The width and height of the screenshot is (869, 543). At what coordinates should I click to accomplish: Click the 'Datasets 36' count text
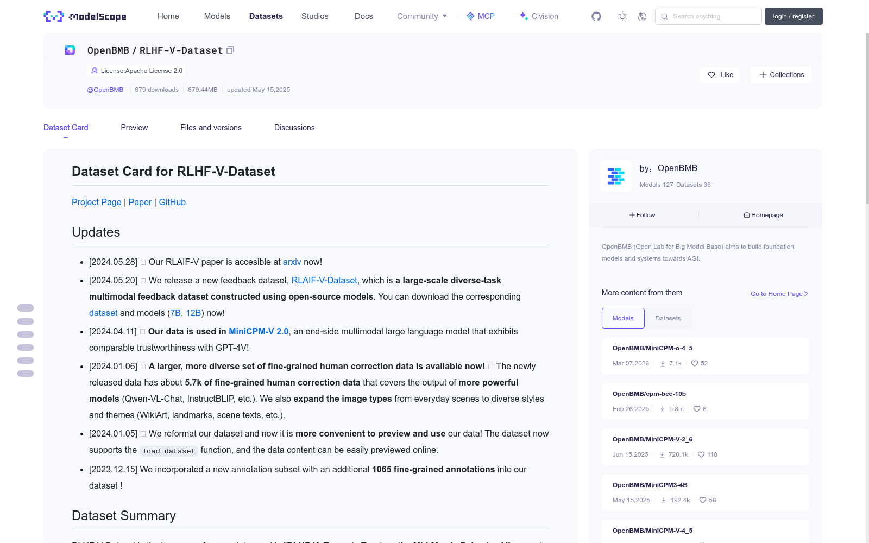point(694,185)
